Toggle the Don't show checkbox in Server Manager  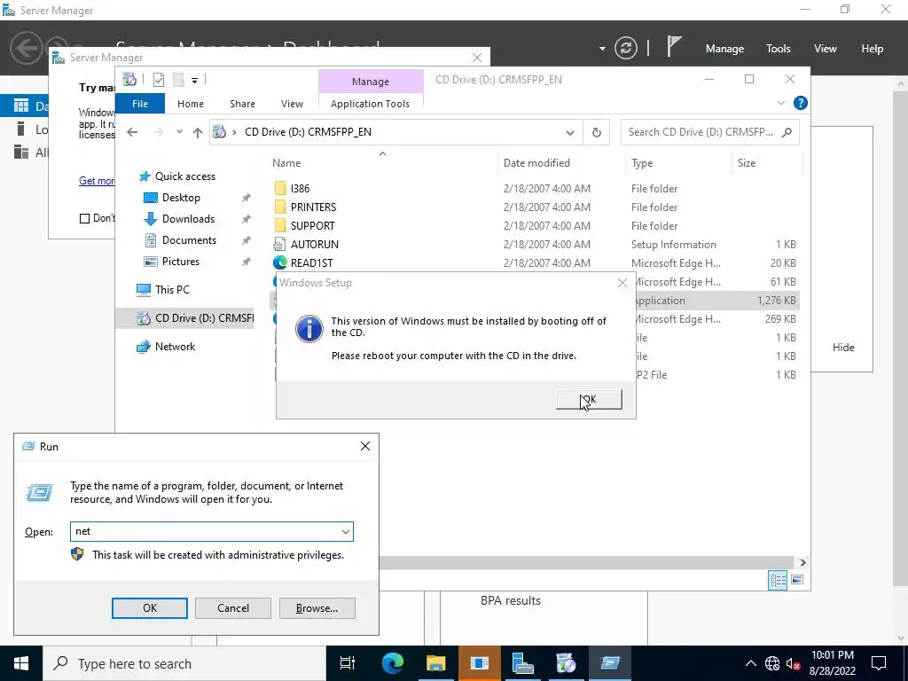(84, 218)
